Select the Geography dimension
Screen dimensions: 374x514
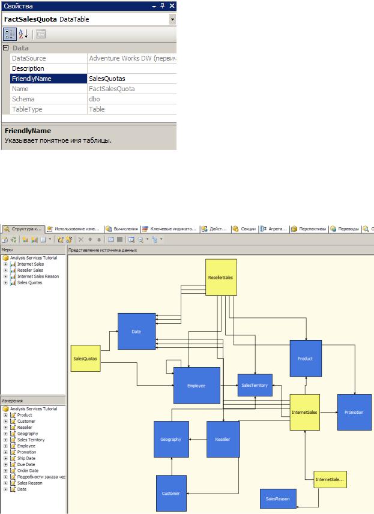(x=28, y=434)
